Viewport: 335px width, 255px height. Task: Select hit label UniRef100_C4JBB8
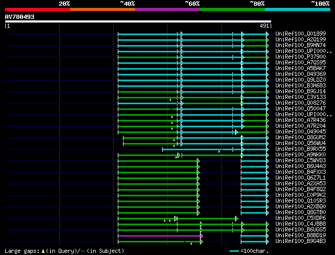point(300,224)
